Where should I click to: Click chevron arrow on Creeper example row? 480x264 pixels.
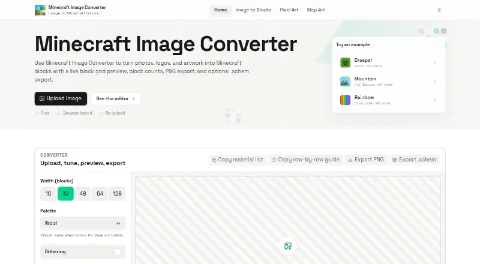click(x=434, y=63)
